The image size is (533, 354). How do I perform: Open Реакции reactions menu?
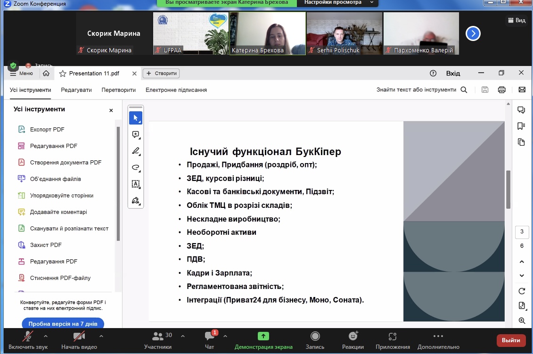coord(353,340)
